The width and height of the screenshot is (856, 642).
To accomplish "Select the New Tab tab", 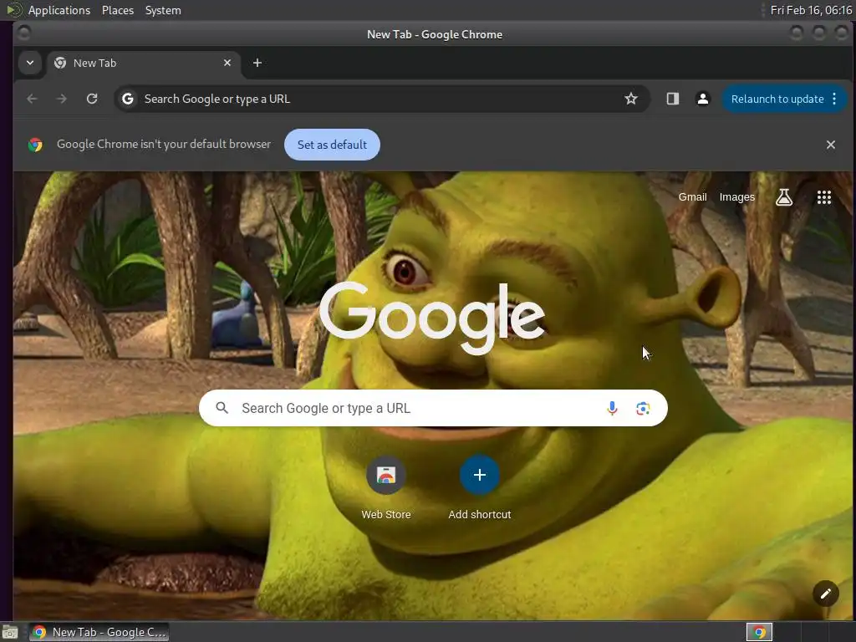I will [x=142, y=63].
